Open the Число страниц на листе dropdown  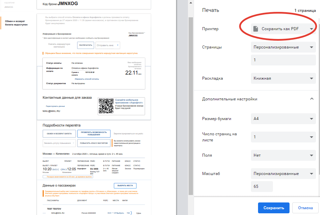(x=283, y=137)
